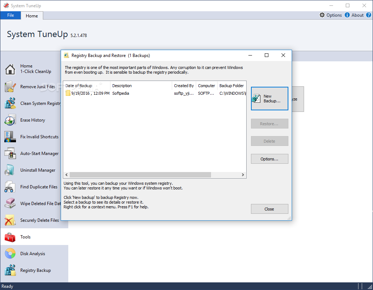This screenshot has height=290, width=373.
Task: Click the Registry Backup cubes icon
Action: coord(10,270)
